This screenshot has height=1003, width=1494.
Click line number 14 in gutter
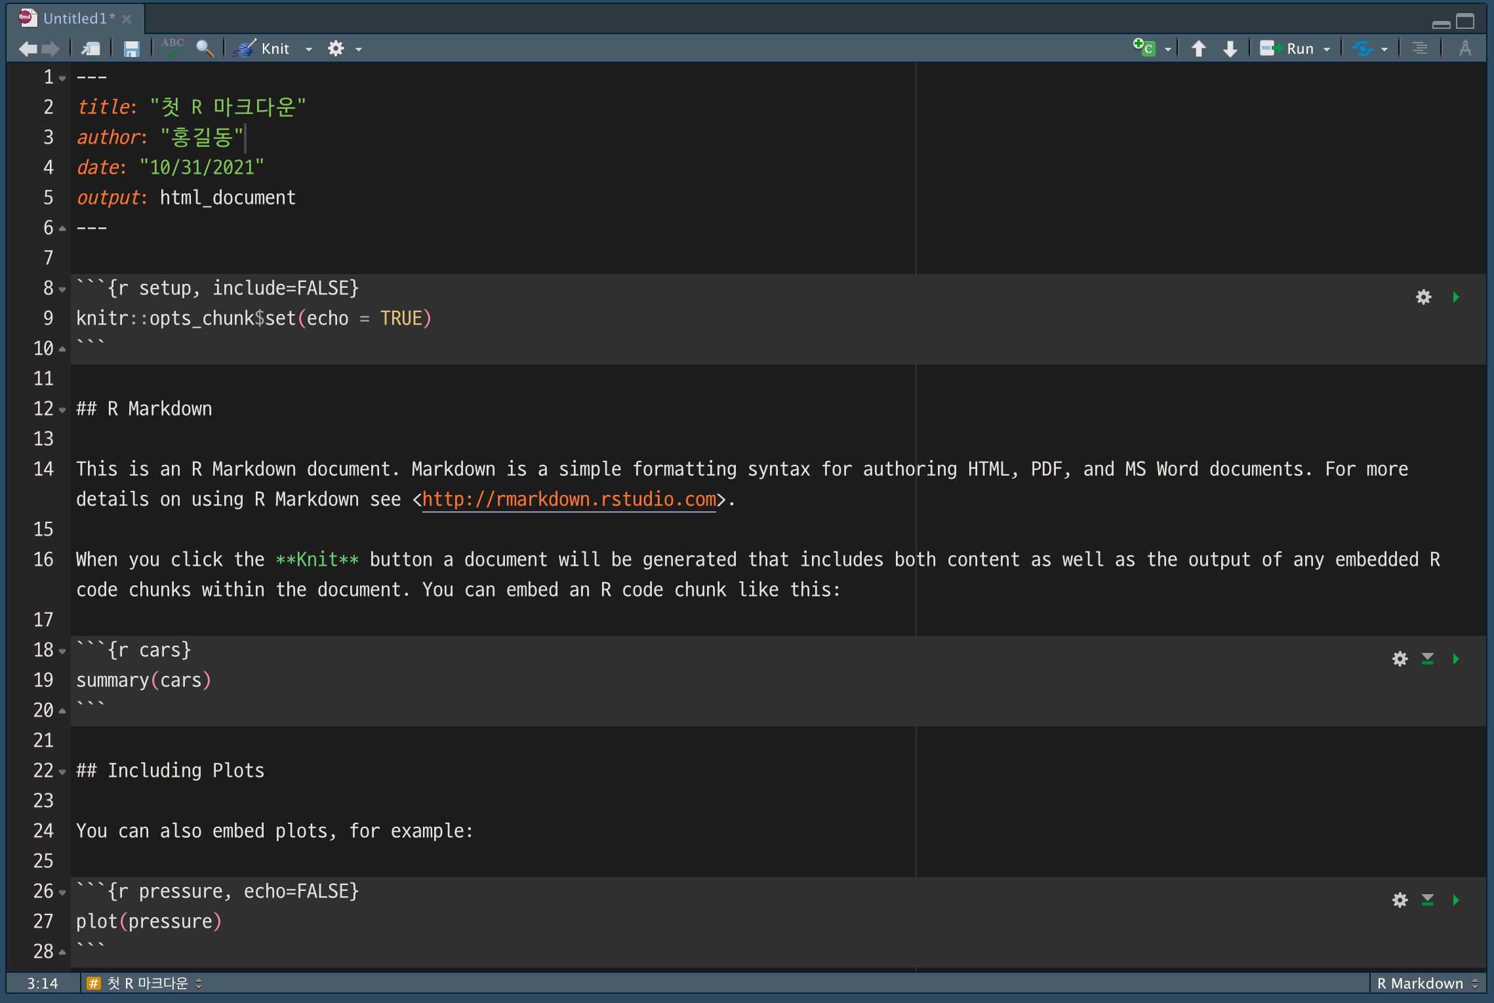[43, 469]
